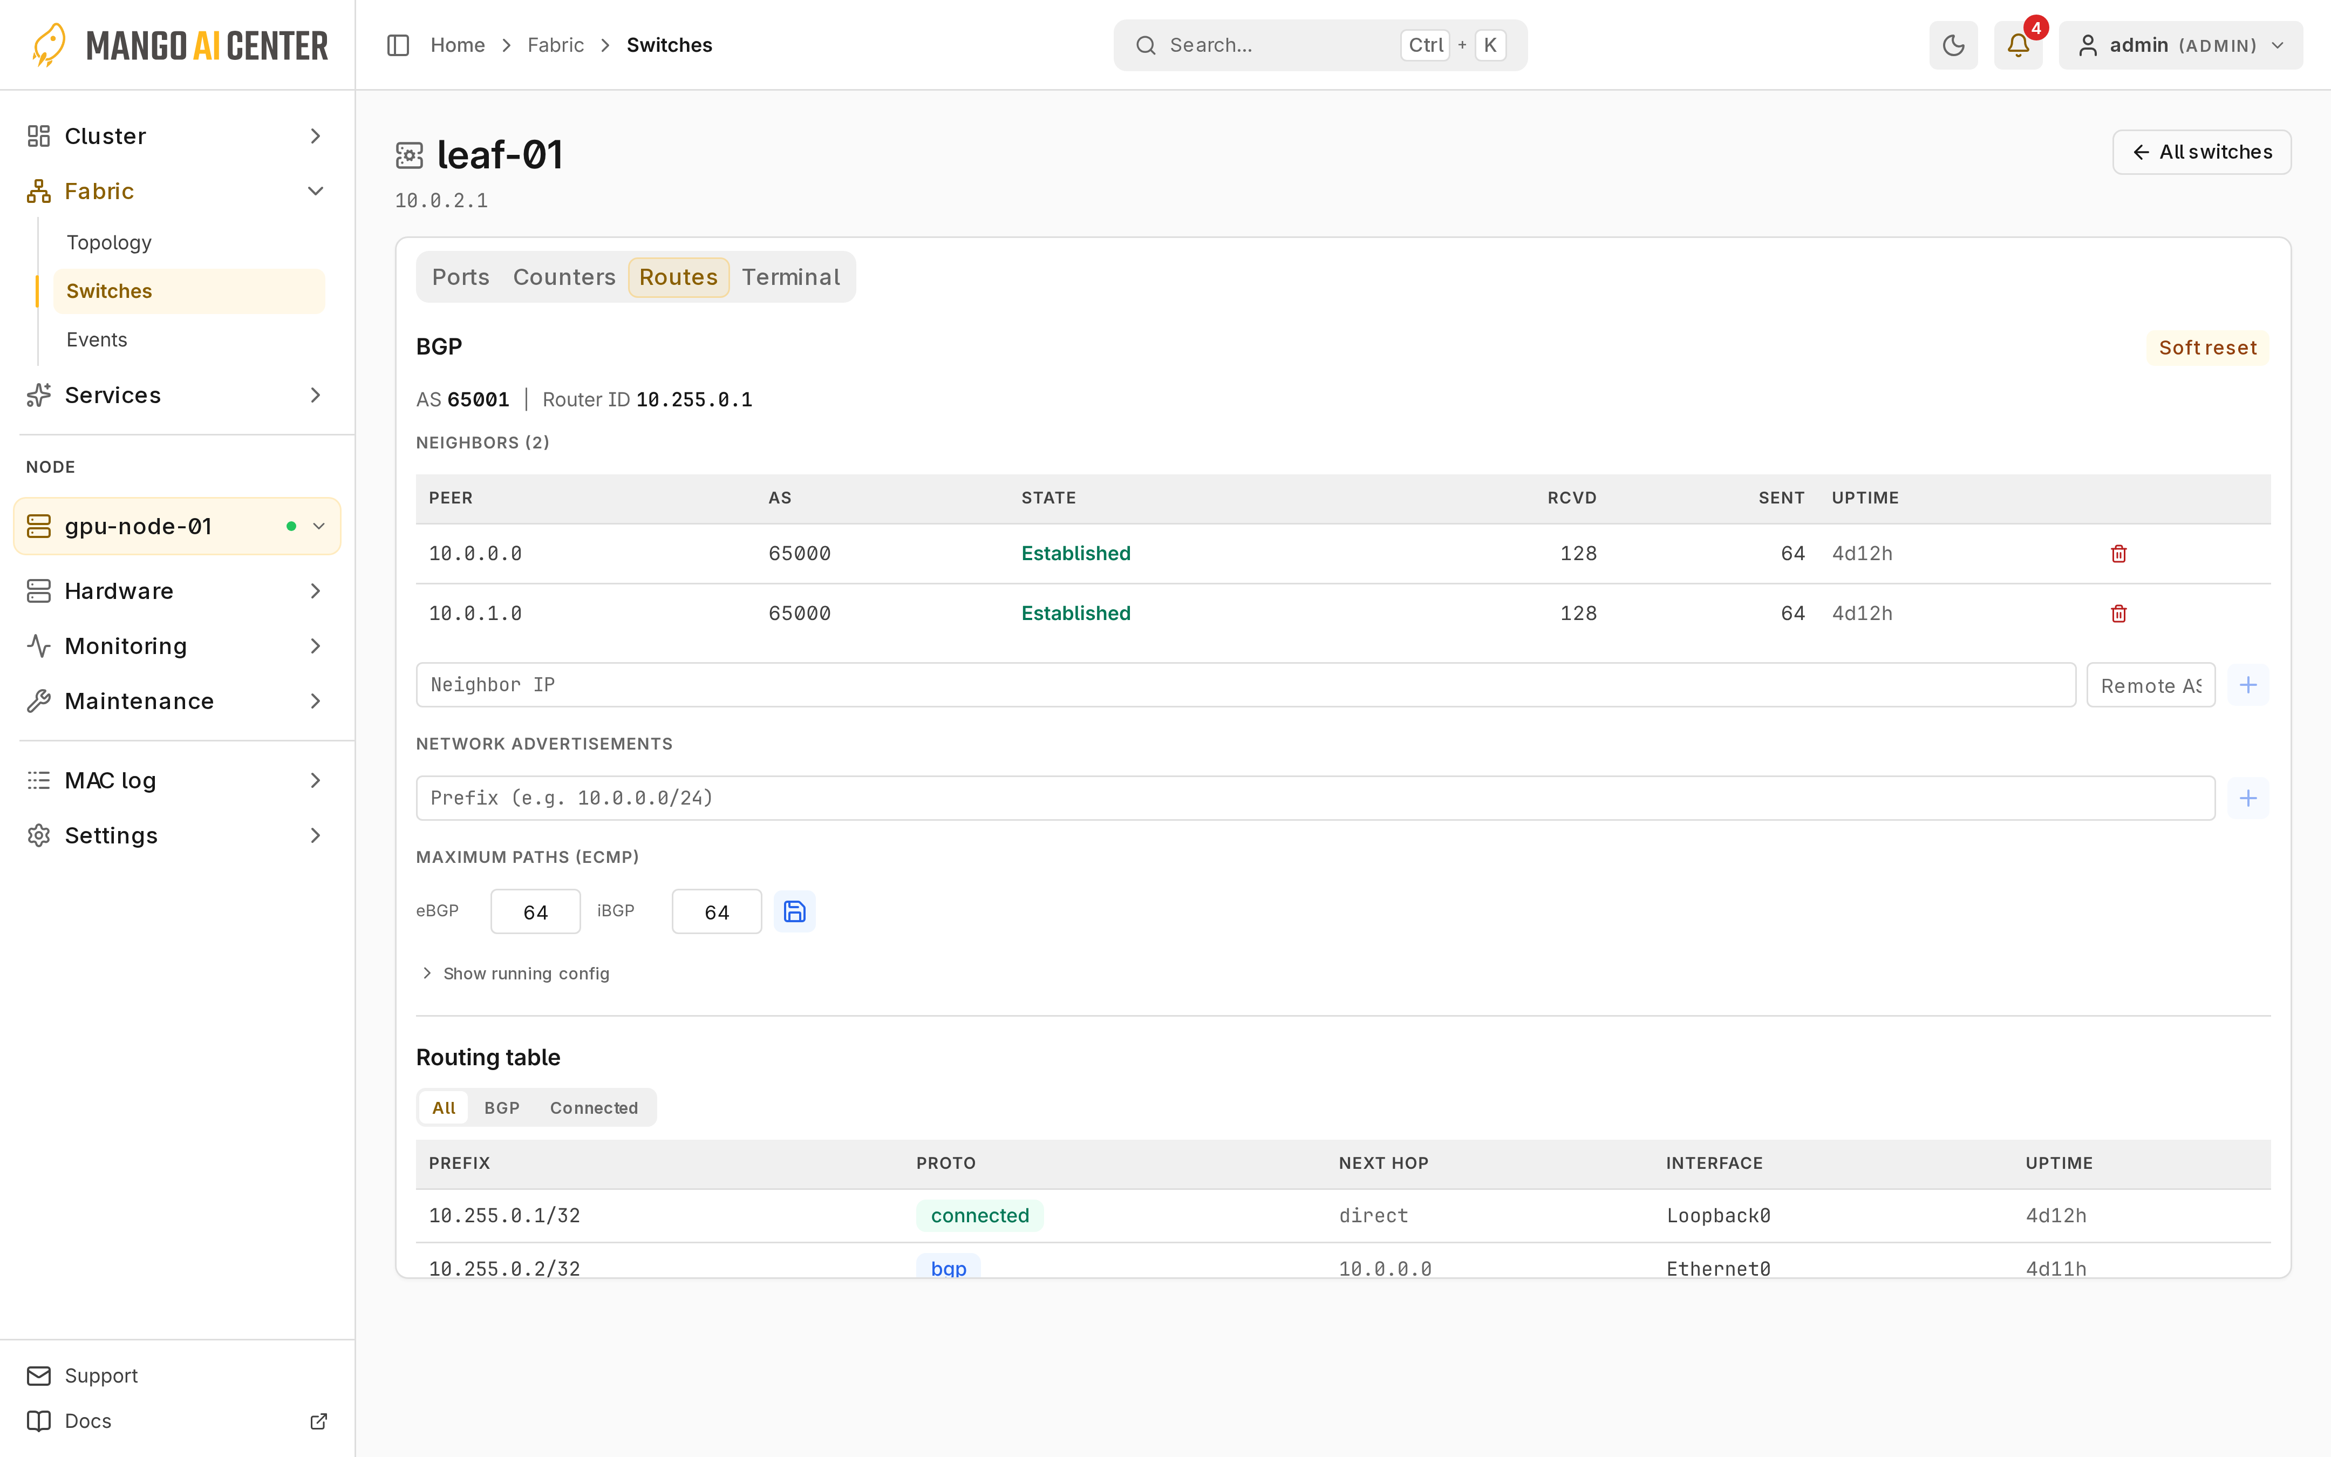Open Docs external link
The image size is (2331, 1457).
point(177,1420)
